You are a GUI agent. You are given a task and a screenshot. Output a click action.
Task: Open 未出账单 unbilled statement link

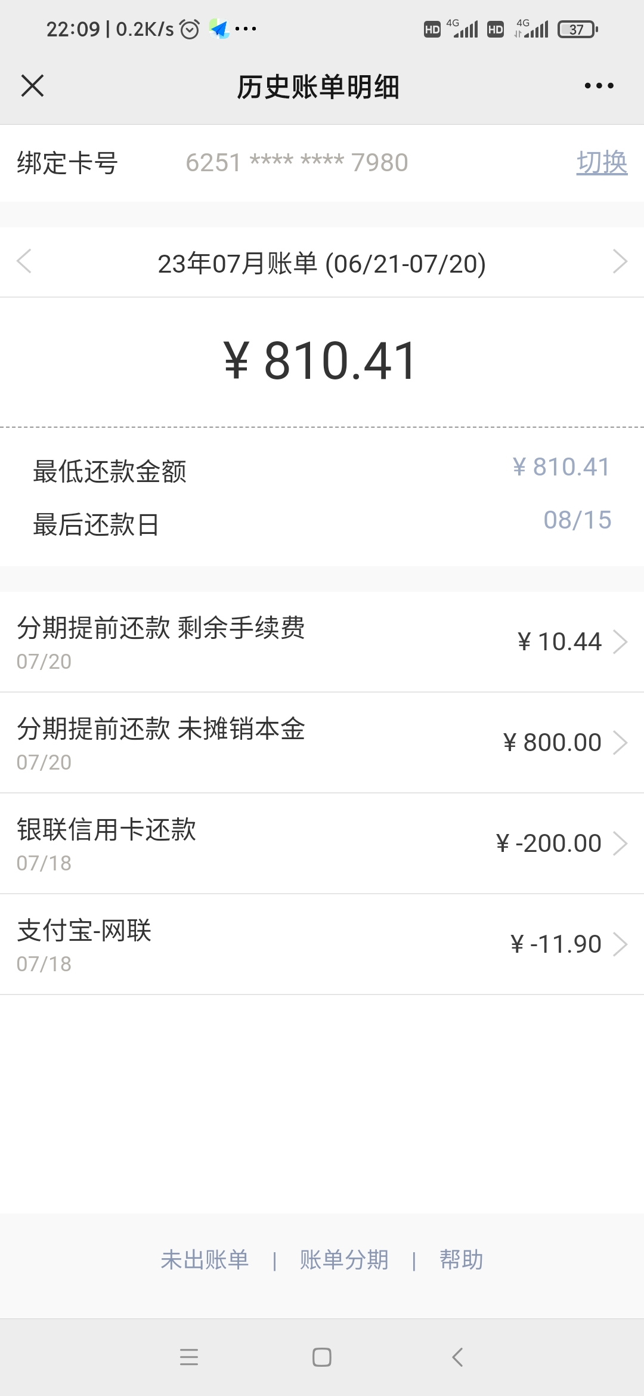click(205, 1260)
